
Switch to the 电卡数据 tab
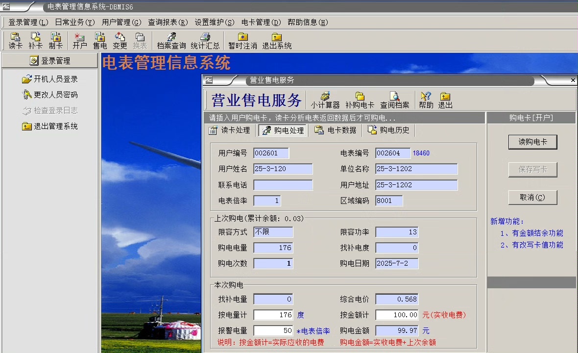click(x=336, y=130)
